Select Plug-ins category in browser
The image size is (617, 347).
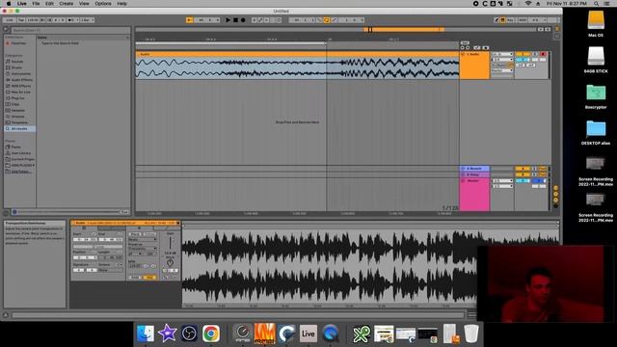pyautogui.click(x=17, y=98)
